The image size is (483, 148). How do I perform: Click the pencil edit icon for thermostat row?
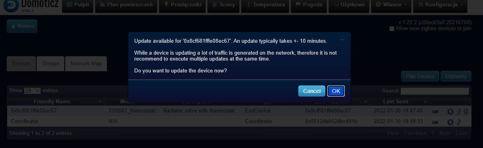[458, 111]
